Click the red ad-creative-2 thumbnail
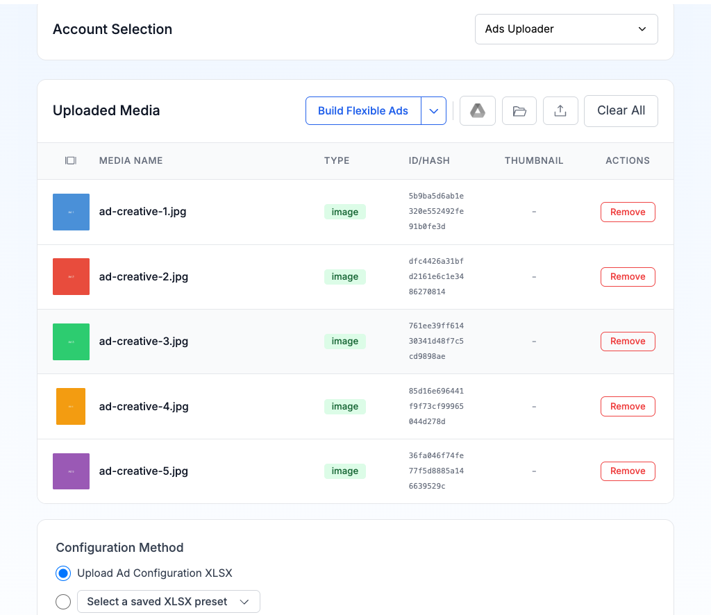Viewport: 711px width, 615px height. click(x=71, y=276)
